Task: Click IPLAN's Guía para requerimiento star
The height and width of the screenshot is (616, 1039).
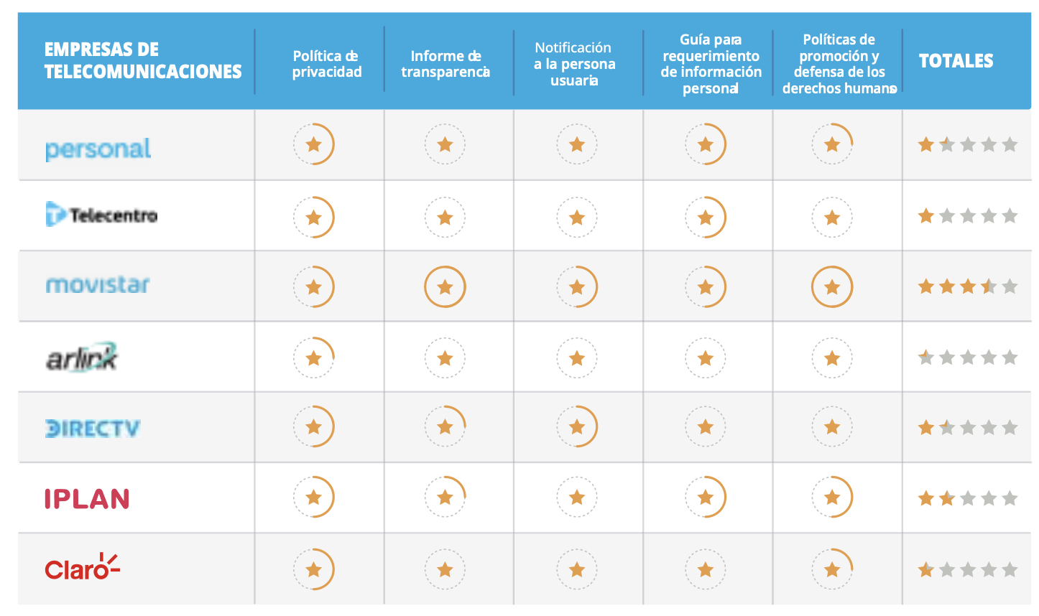Action: tap(706, 497)
